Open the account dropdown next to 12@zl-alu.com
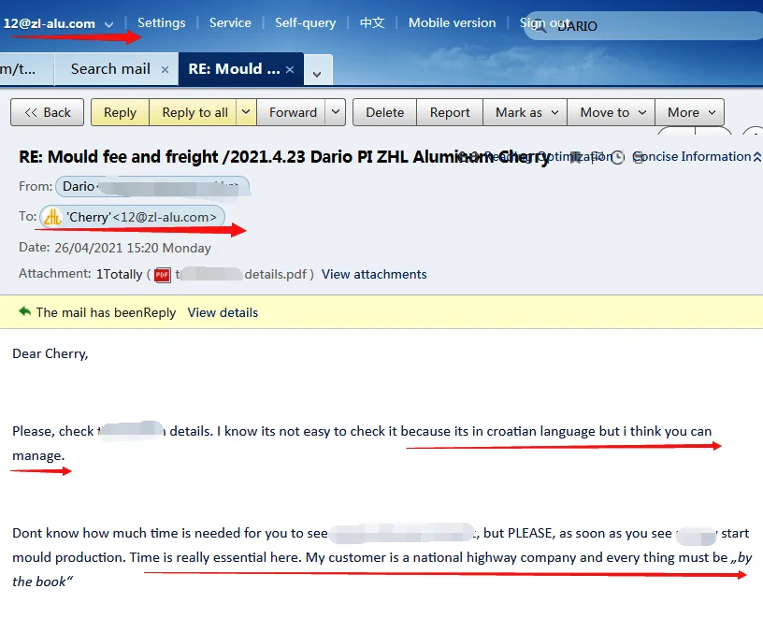This screenshot has width=763, height=632. 109,24
